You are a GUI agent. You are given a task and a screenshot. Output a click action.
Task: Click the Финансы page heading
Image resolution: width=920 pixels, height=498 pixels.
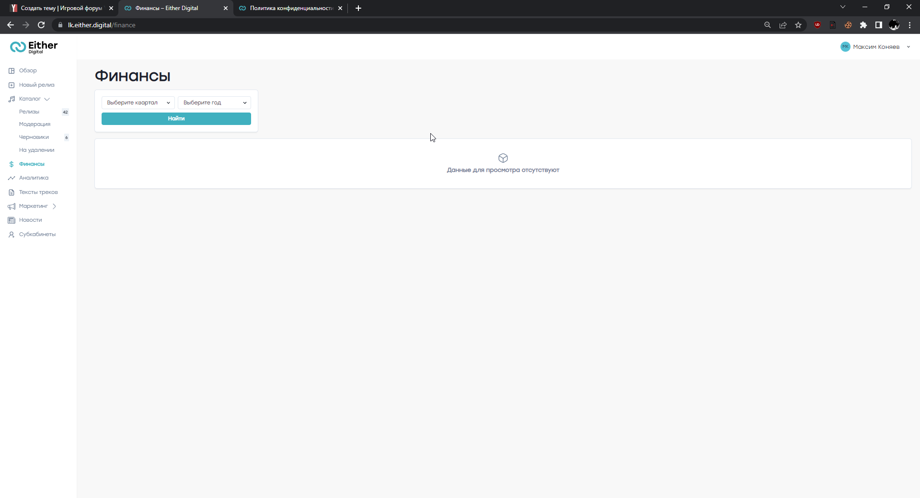(133, 76)
